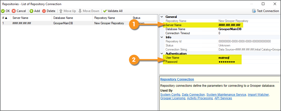Click the red Delete icon
The image size is (281, 111).
pyautogui.click(x=44, y=11)
